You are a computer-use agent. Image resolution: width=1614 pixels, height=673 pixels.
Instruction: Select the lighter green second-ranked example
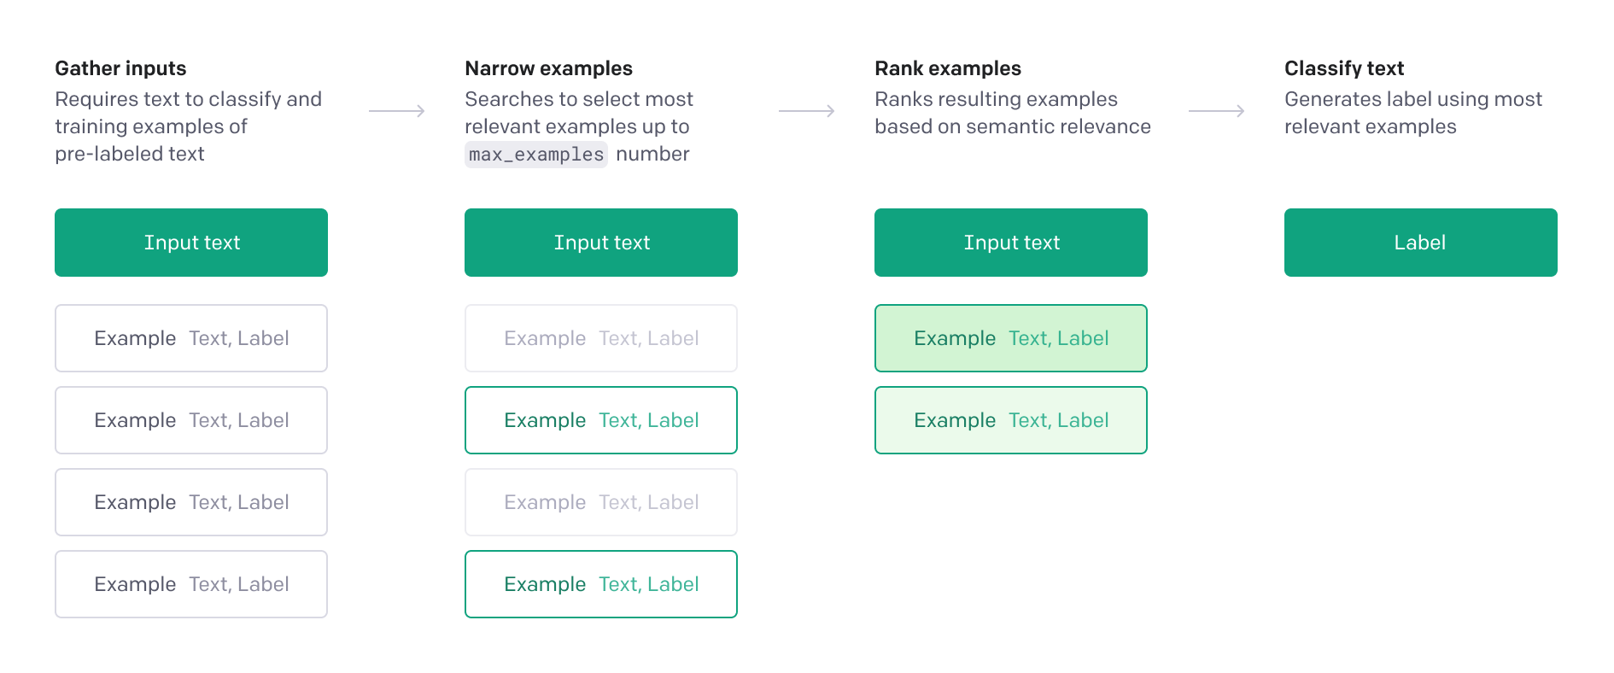click(x=1011, y=420)
